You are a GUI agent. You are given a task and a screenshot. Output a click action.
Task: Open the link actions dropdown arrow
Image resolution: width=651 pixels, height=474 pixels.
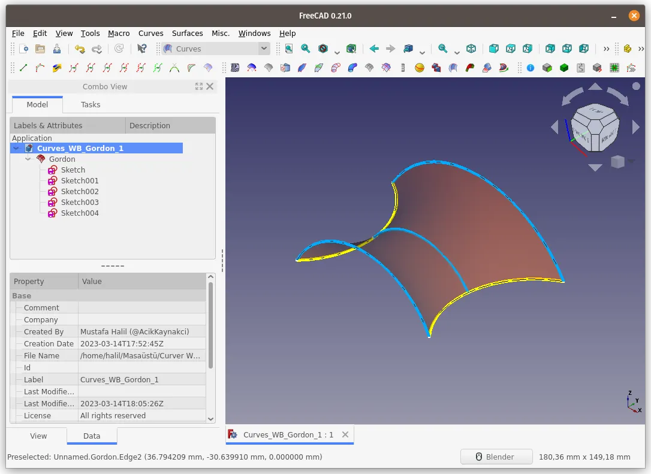click(422, 52)
